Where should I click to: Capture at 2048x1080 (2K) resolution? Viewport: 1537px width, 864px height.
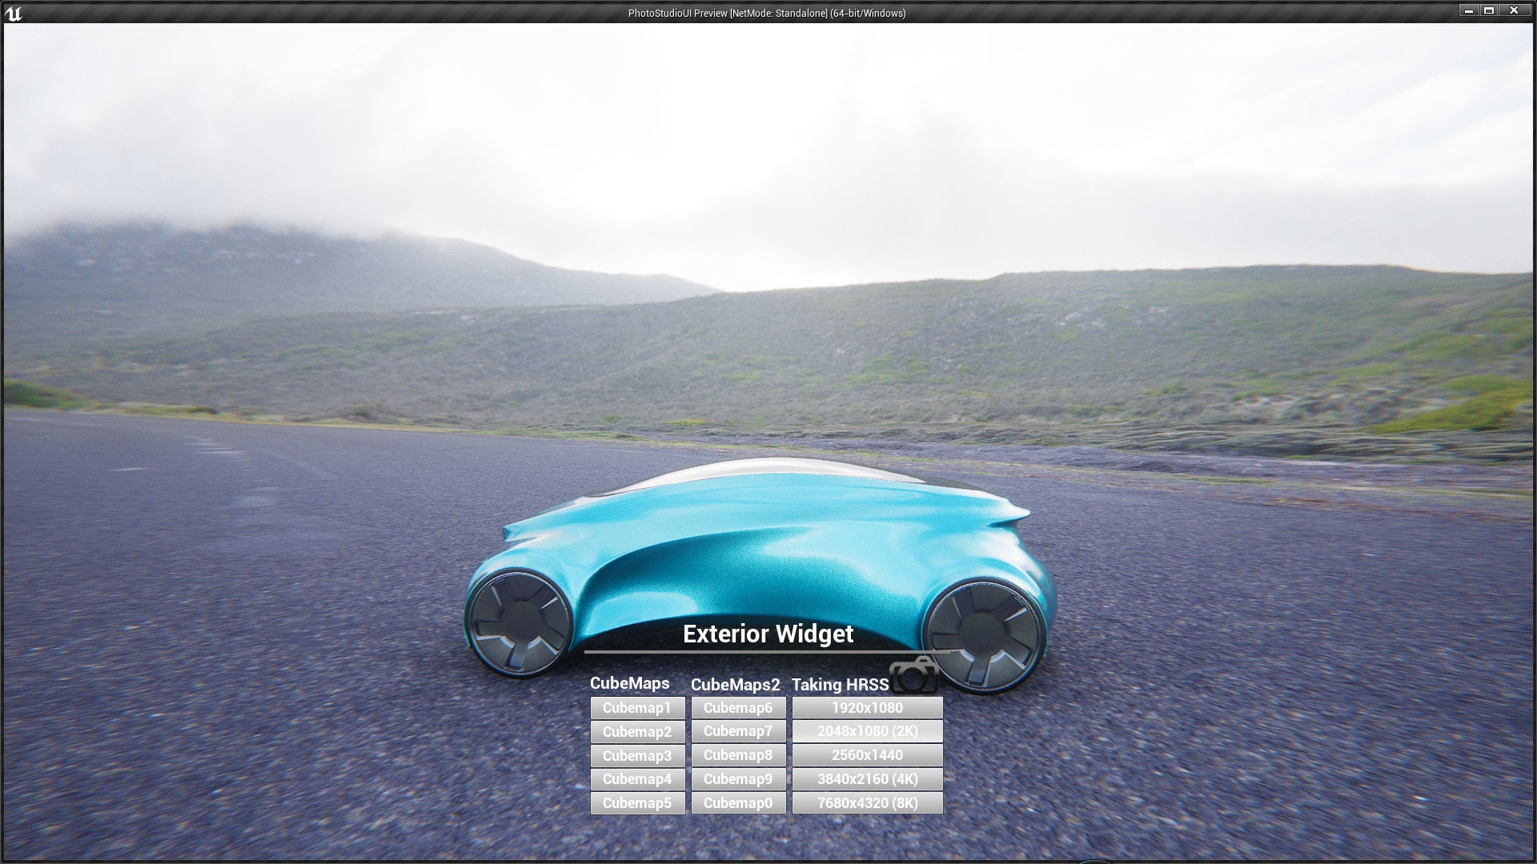click(x=867, y=731)
